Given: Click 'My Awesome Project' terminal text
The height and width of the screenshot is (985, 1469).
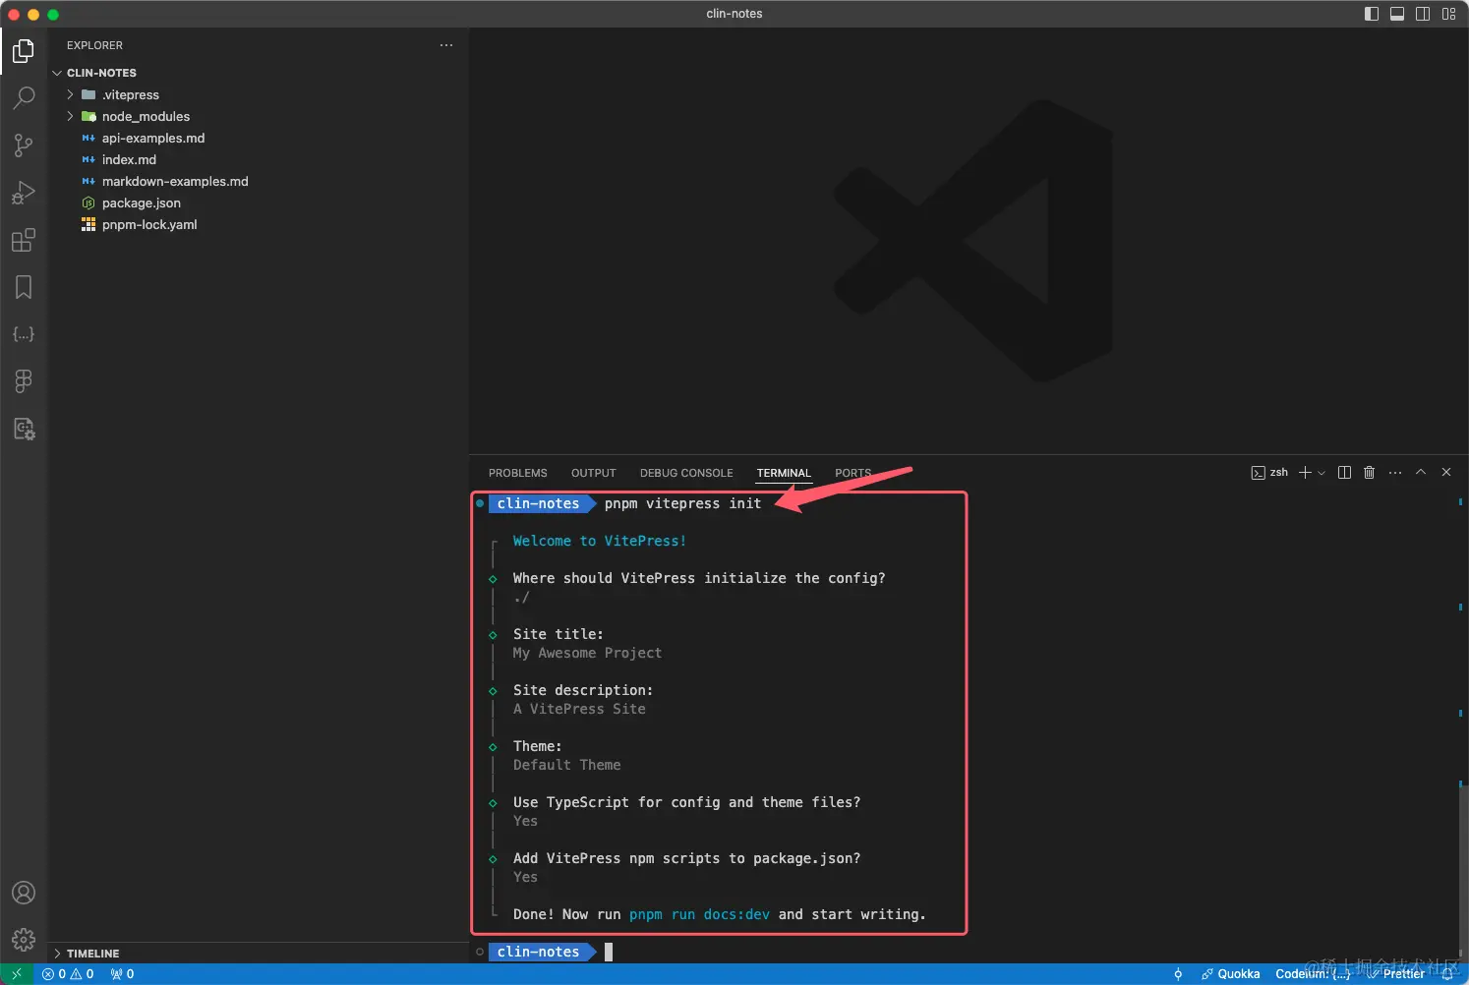Looking at the screenshot, I should point(587,653).
